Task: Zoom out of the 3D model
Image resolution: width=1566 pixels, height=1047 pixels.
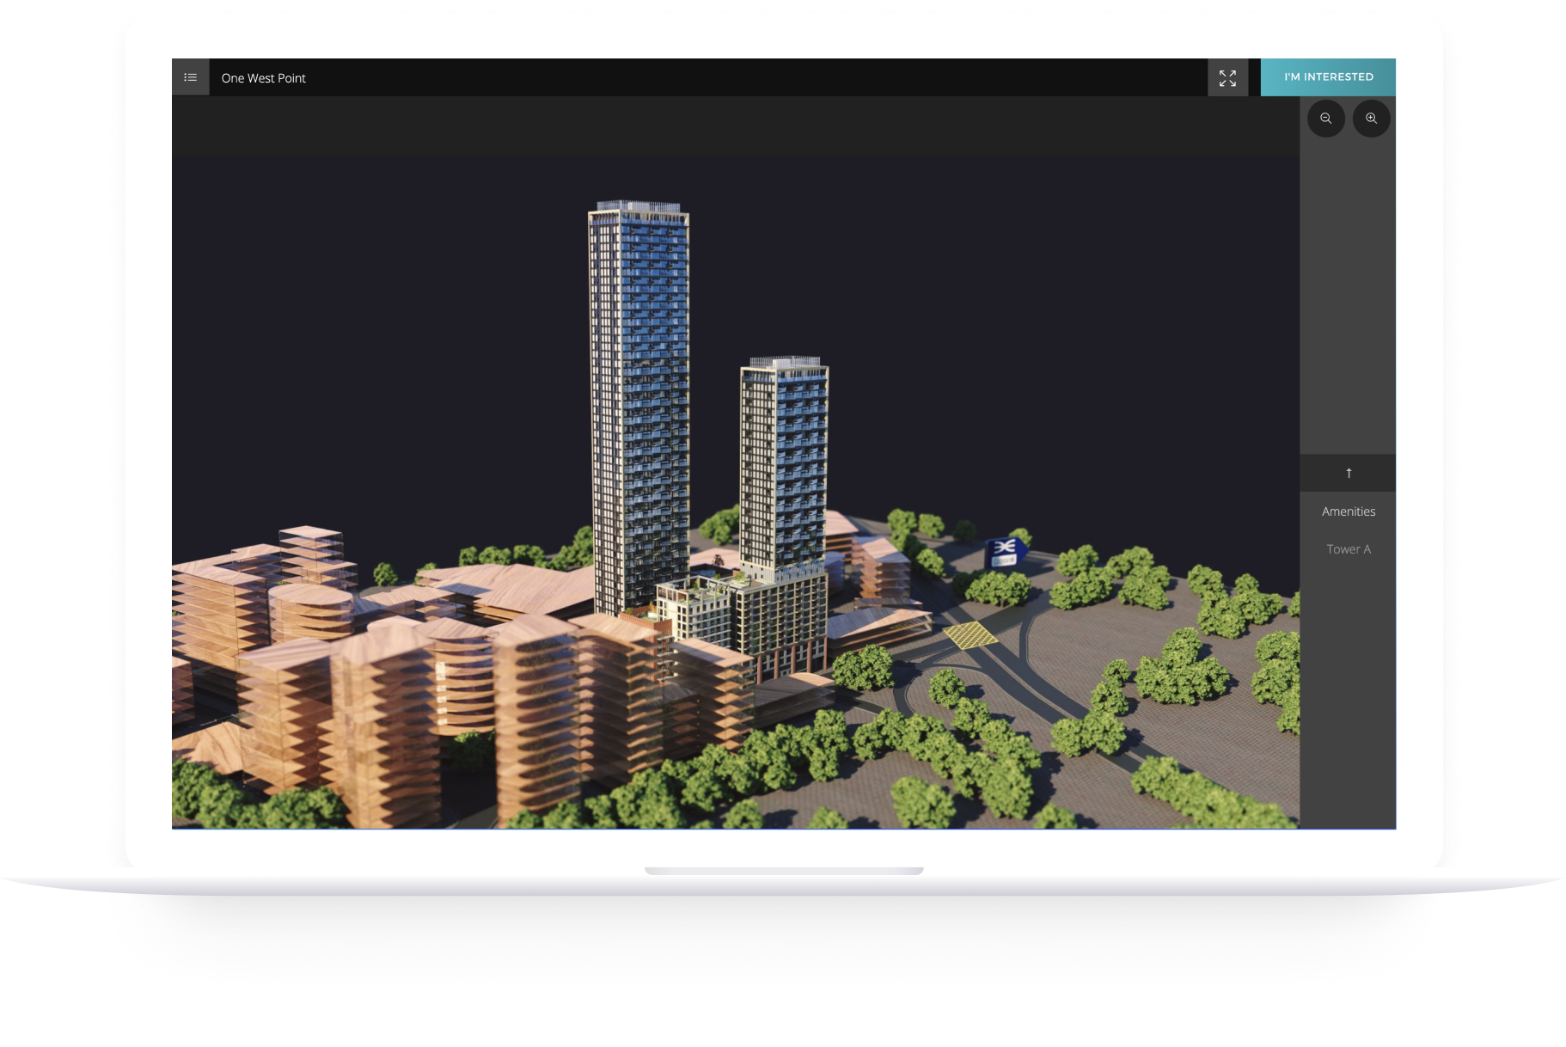Action: [1326, 119]
